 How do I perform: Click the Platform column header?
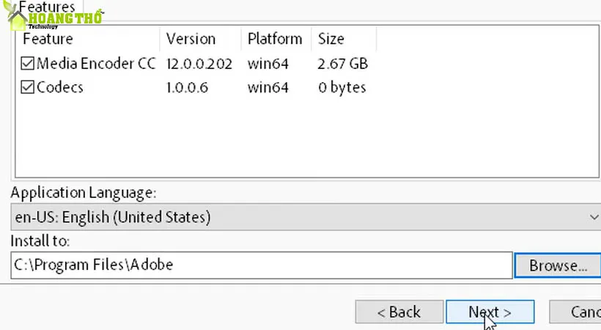coord(275,39)
